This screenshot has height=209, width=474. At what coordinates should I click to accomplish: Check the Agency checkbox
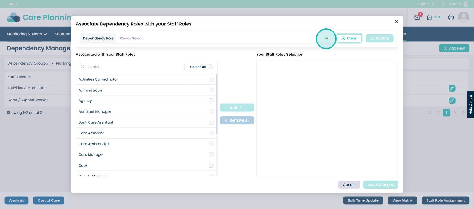211,101
